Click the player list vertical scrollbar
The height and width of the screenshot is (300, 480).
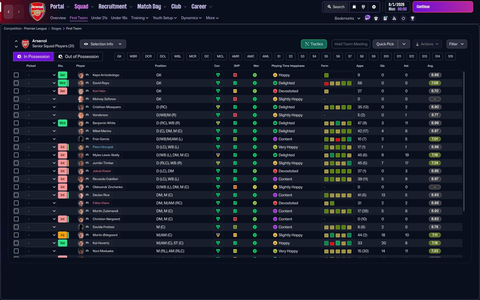click(x=464, y=141)
